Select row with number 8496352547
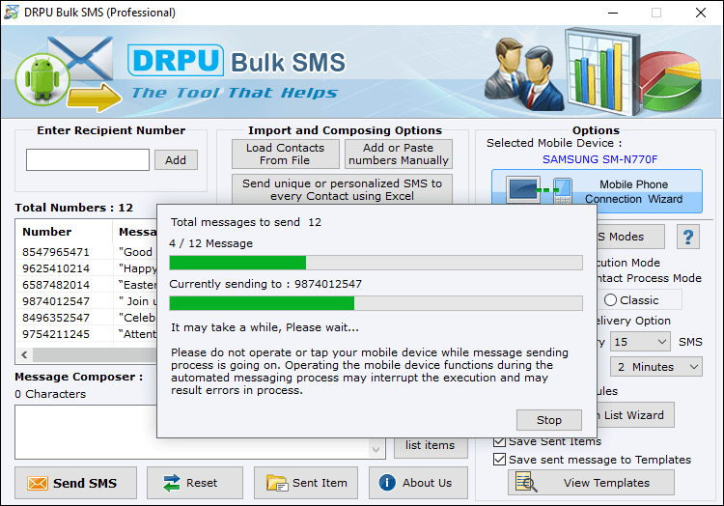 pos(88,318)
